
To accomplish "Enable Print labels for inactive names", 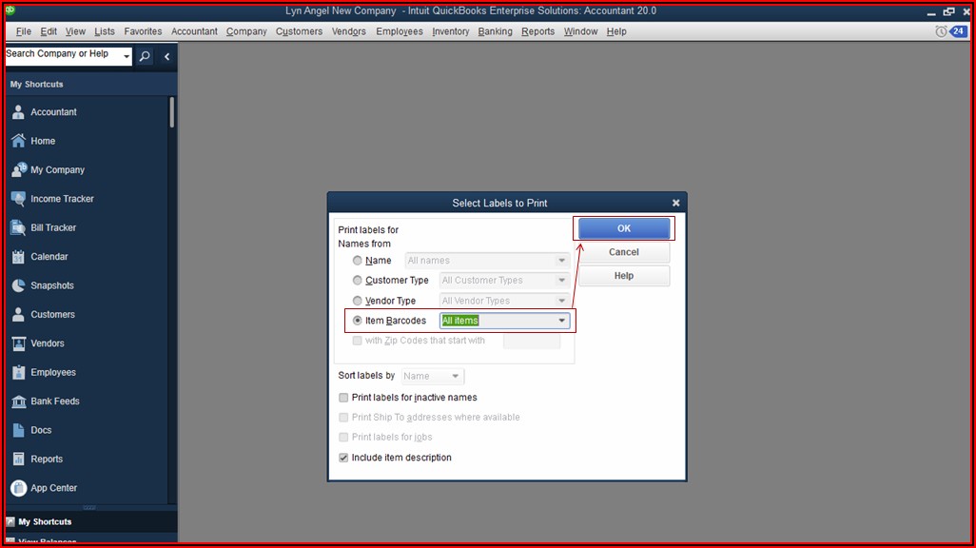I will (x=343, y=398).
